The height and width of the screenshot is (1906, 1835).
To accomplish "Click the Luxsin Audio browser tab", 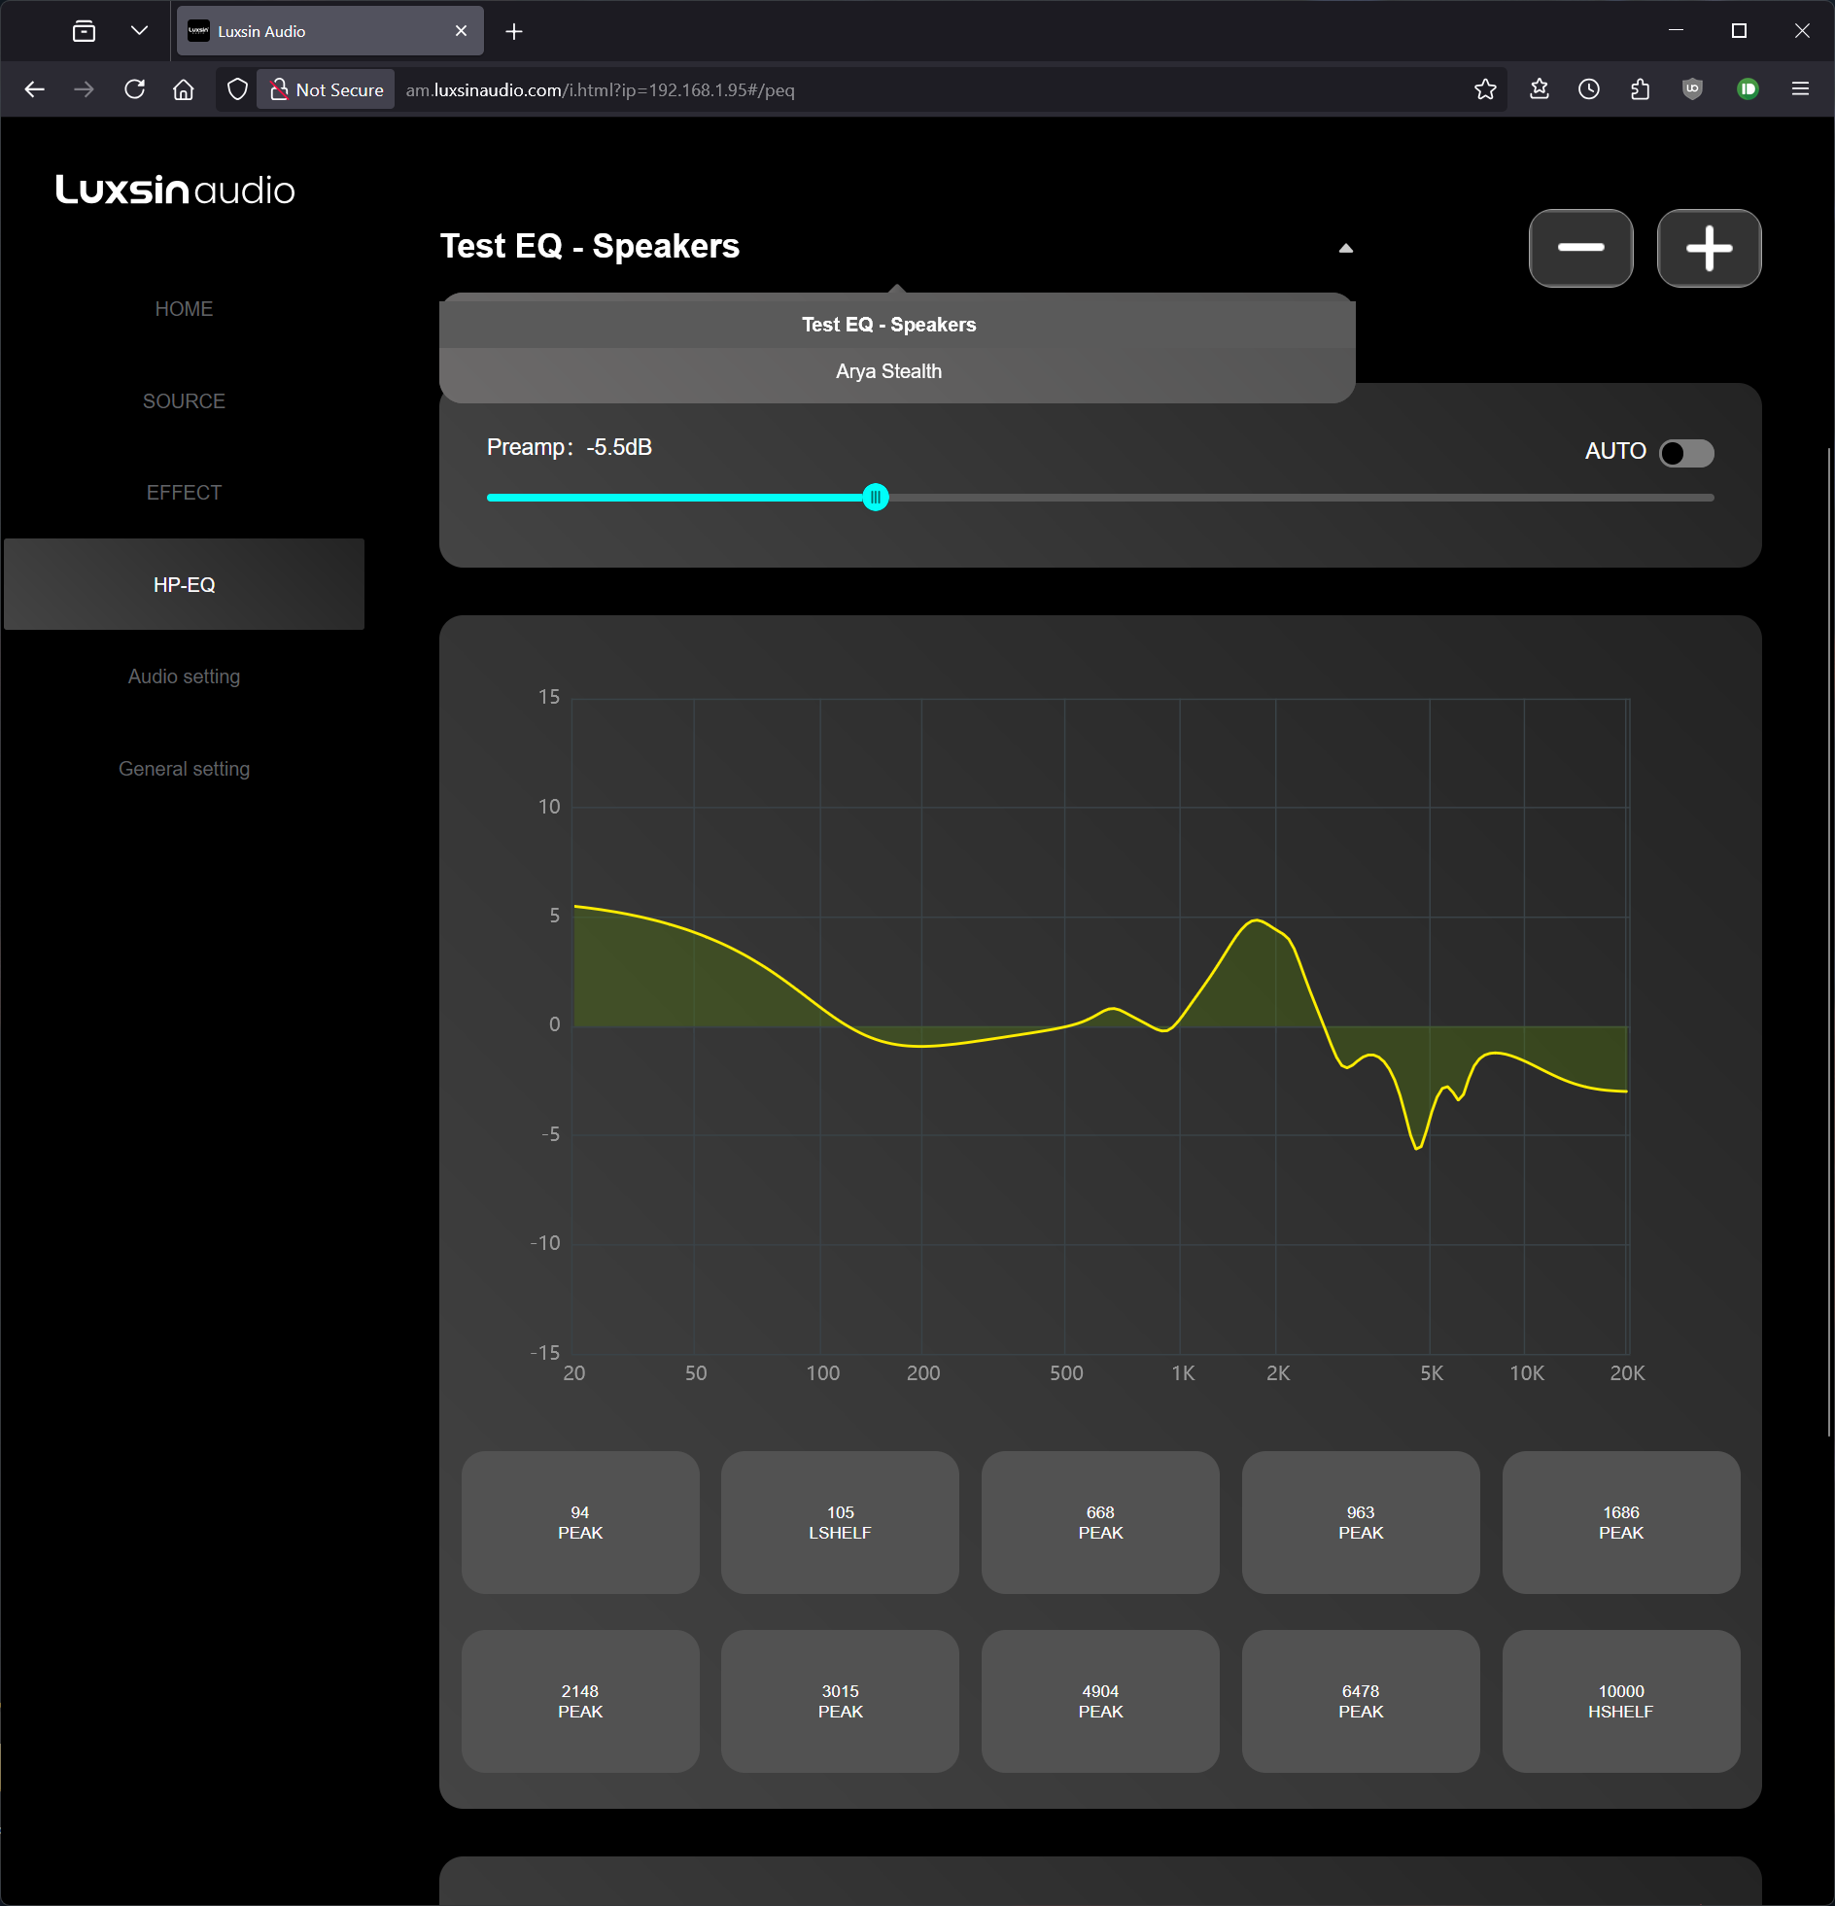I will pos(330,31).
